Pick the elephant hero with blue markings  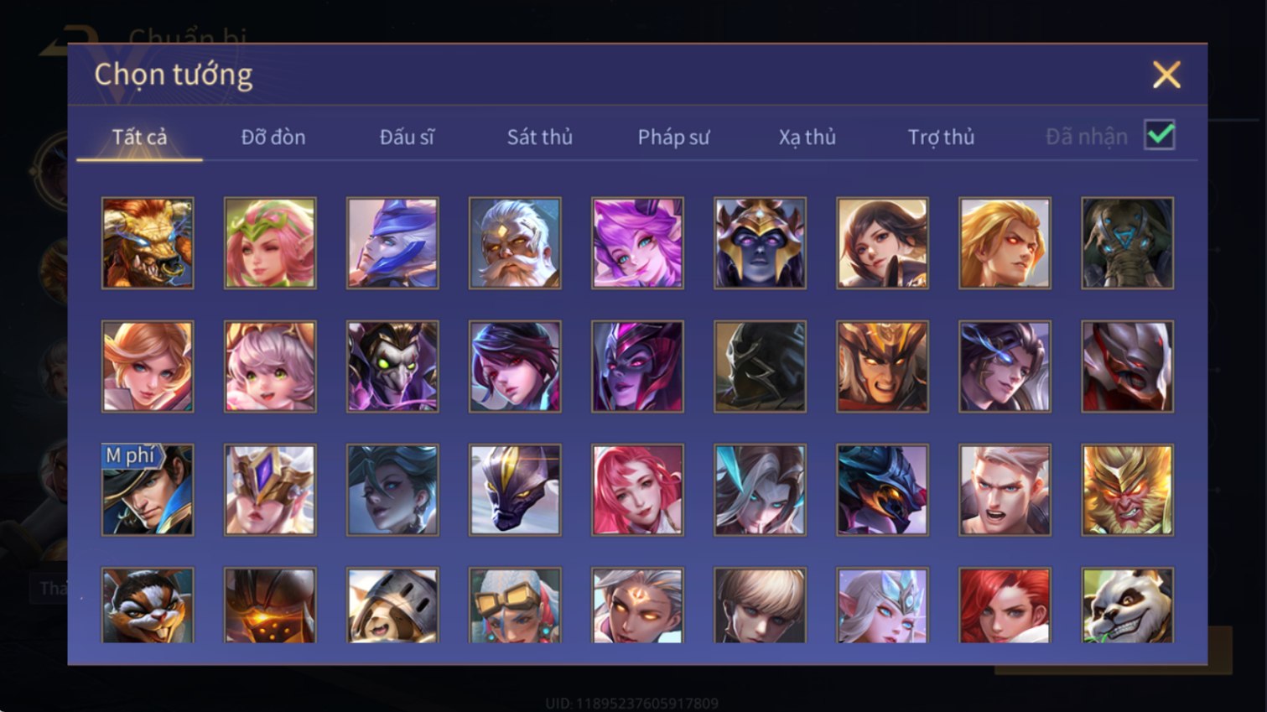pos(1127,243)
